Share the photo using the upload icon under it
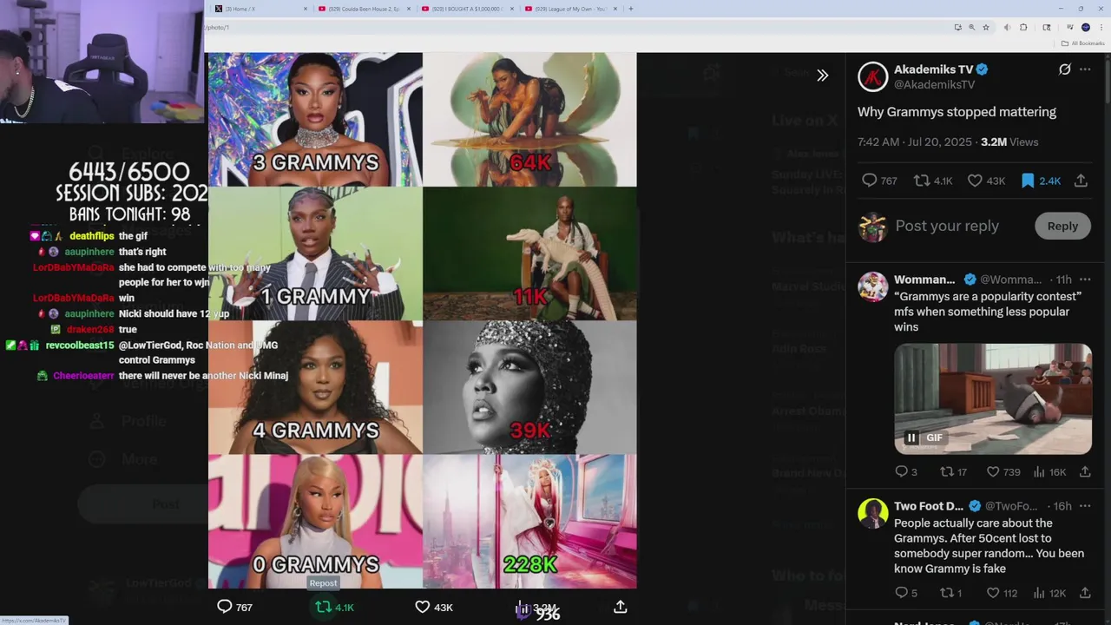This screenshot has height=625, width=1111. coord(621,607)
